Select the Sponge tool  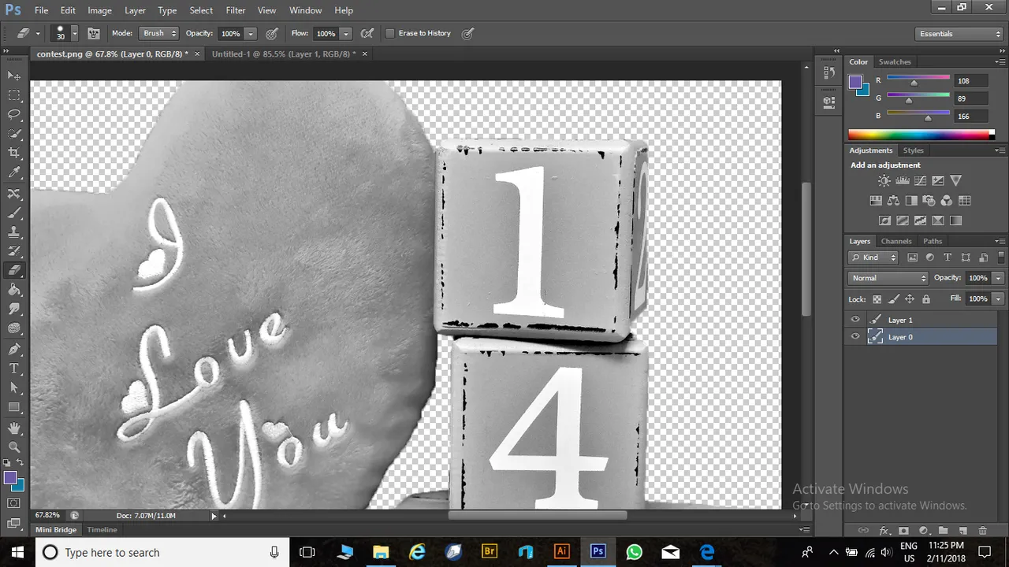point(14,328)
